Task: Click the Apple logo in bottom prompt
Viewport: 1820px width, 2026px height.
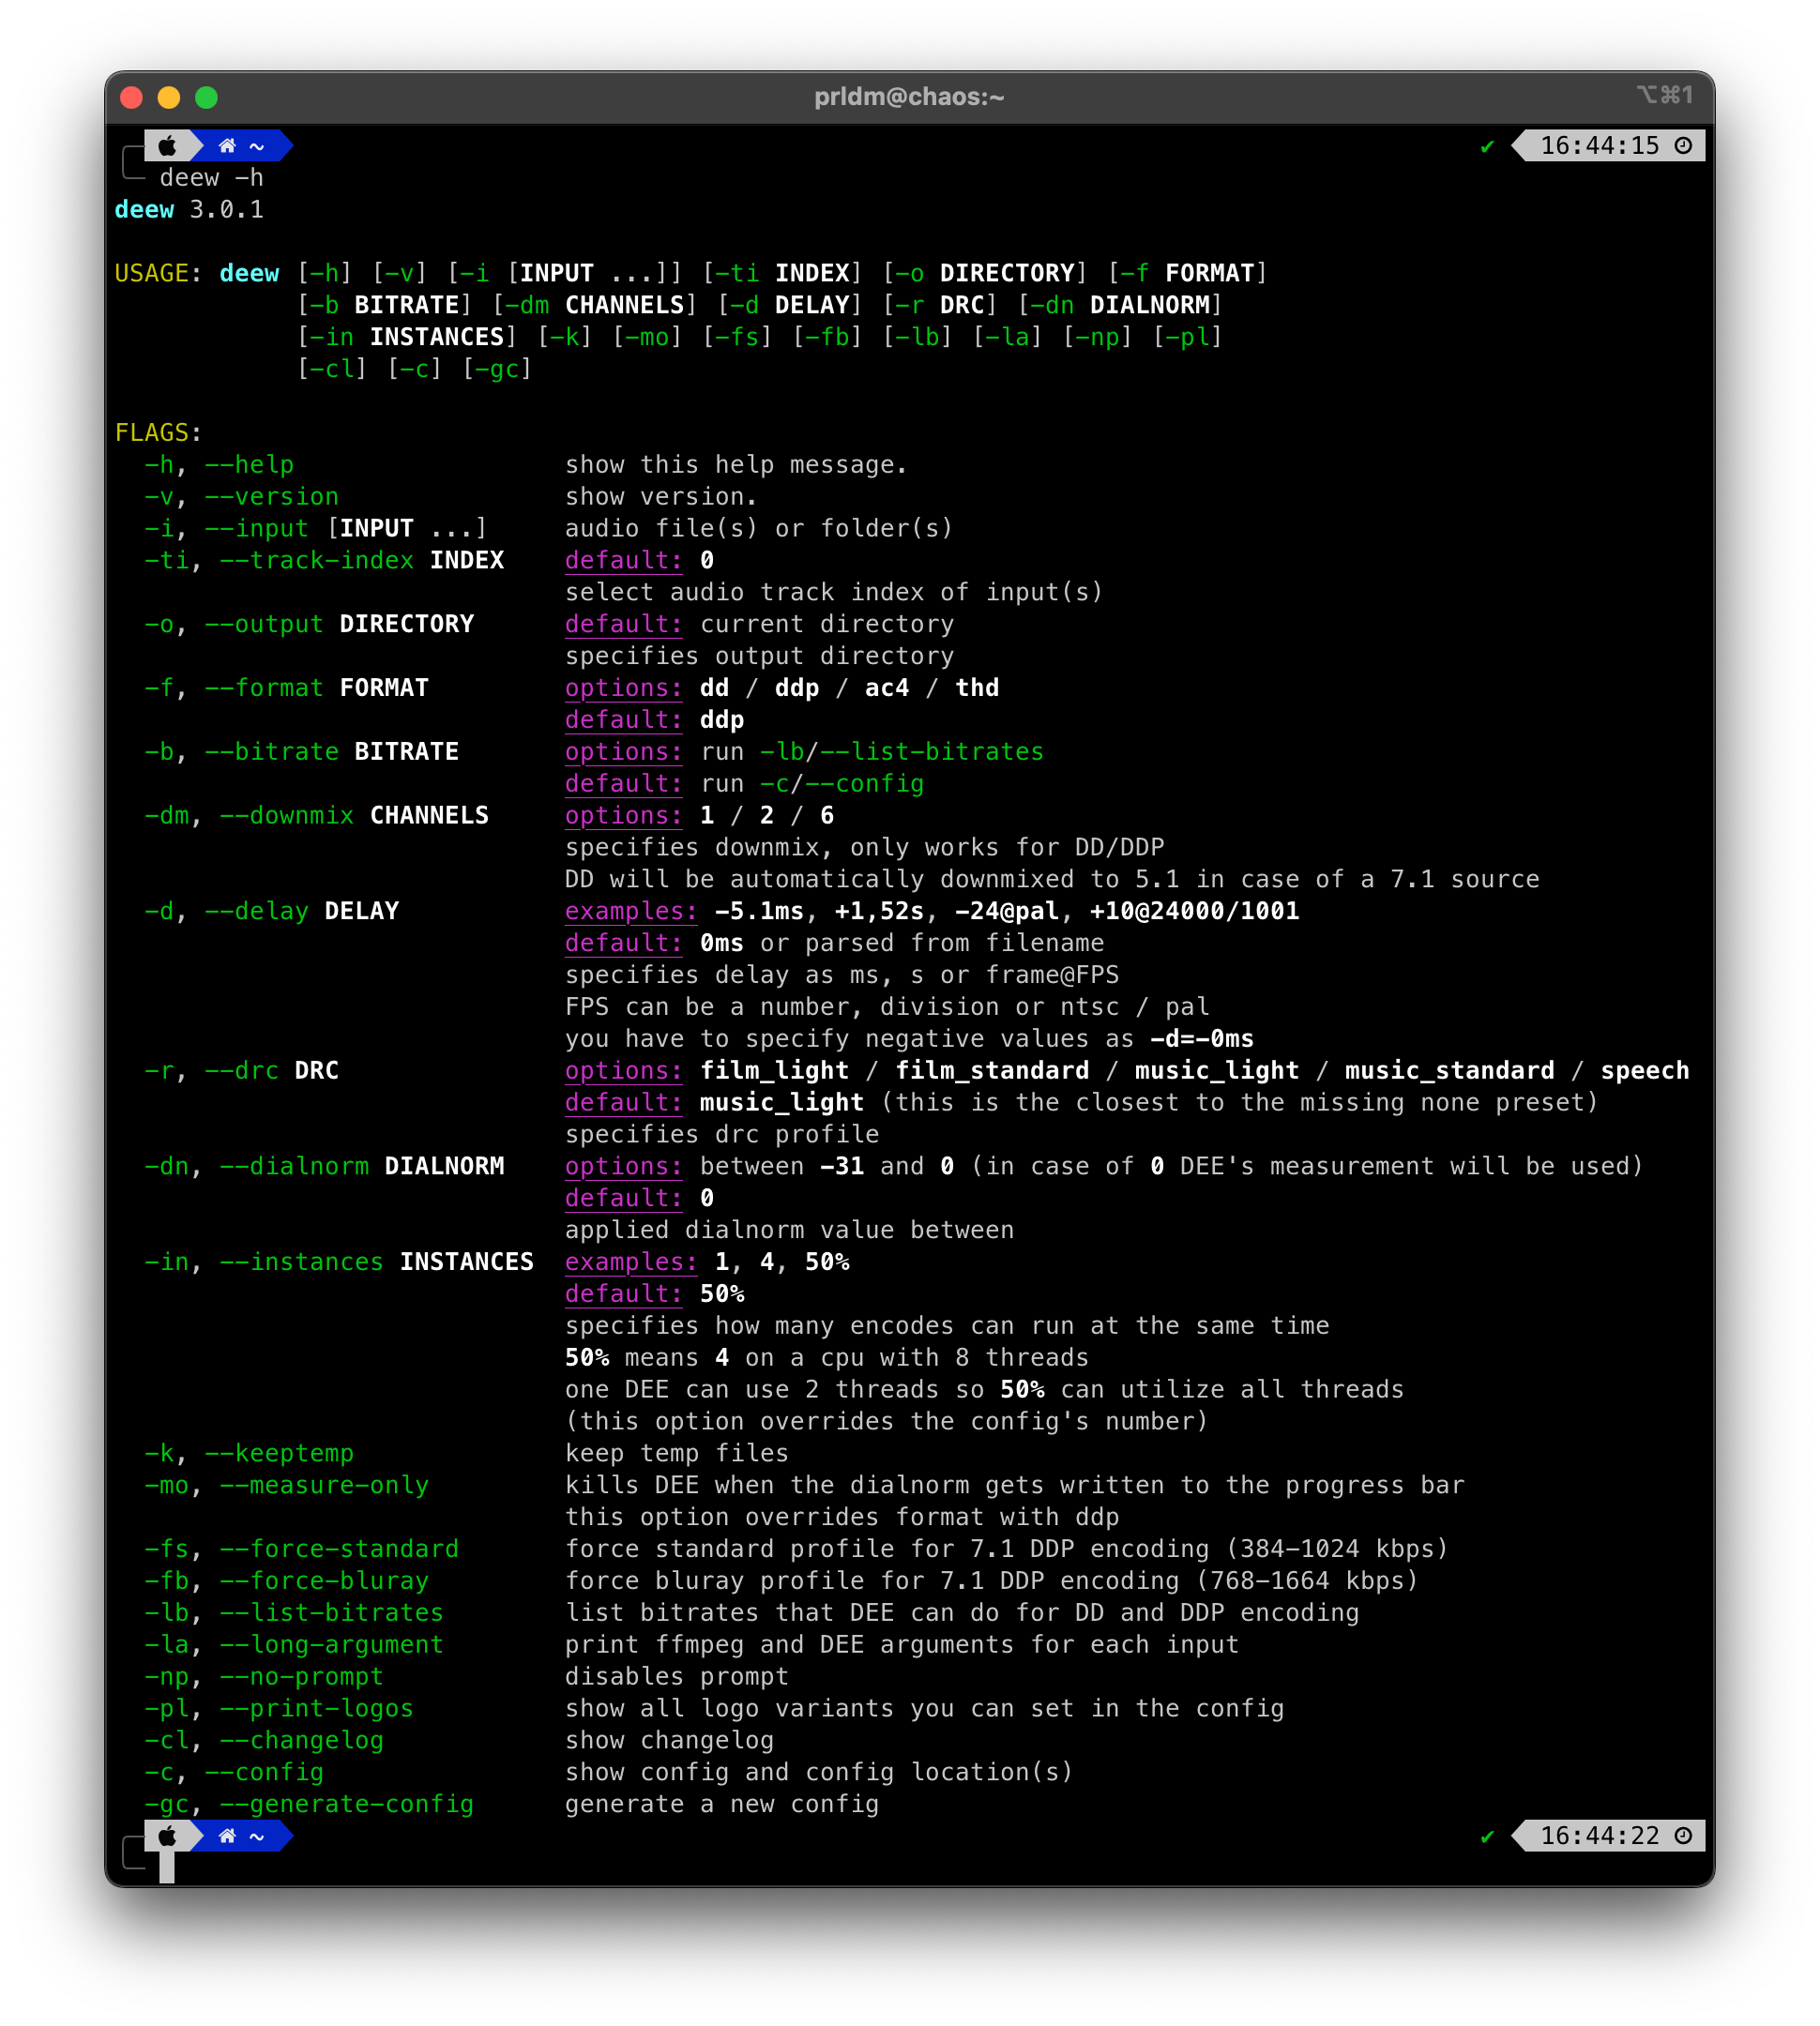Action: 167,1835
